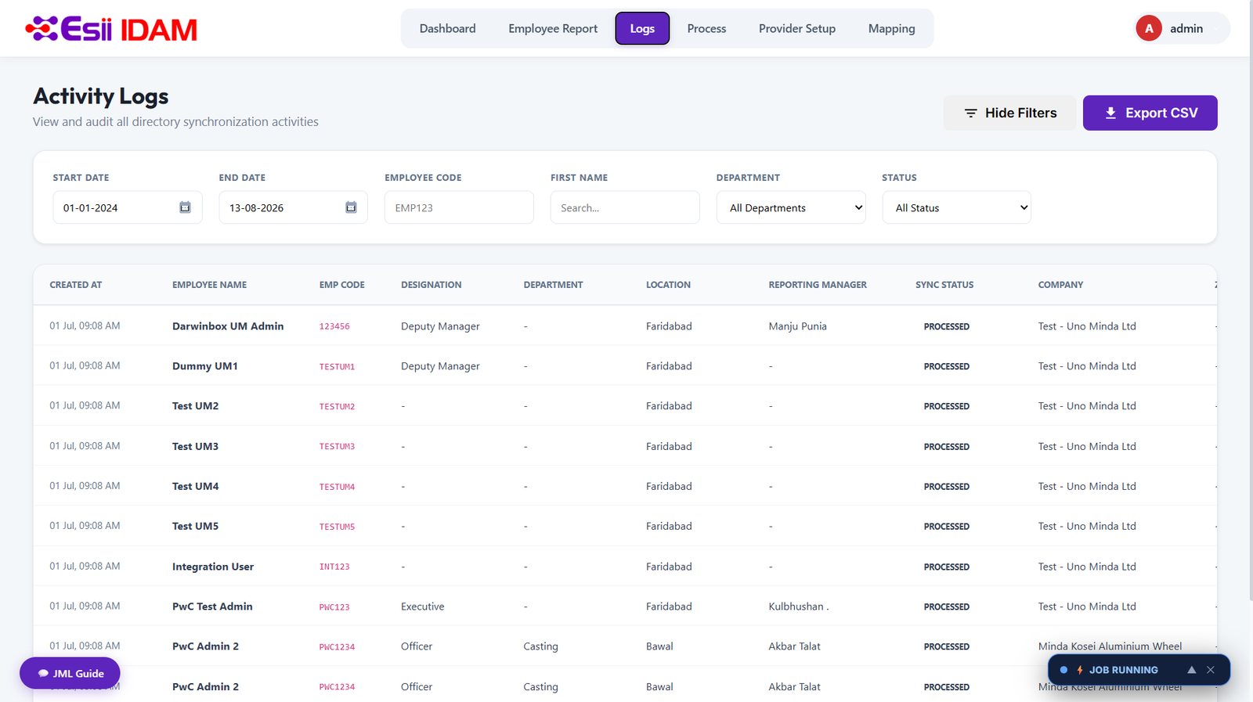Open the admin user menu

tap(1182, 28)
